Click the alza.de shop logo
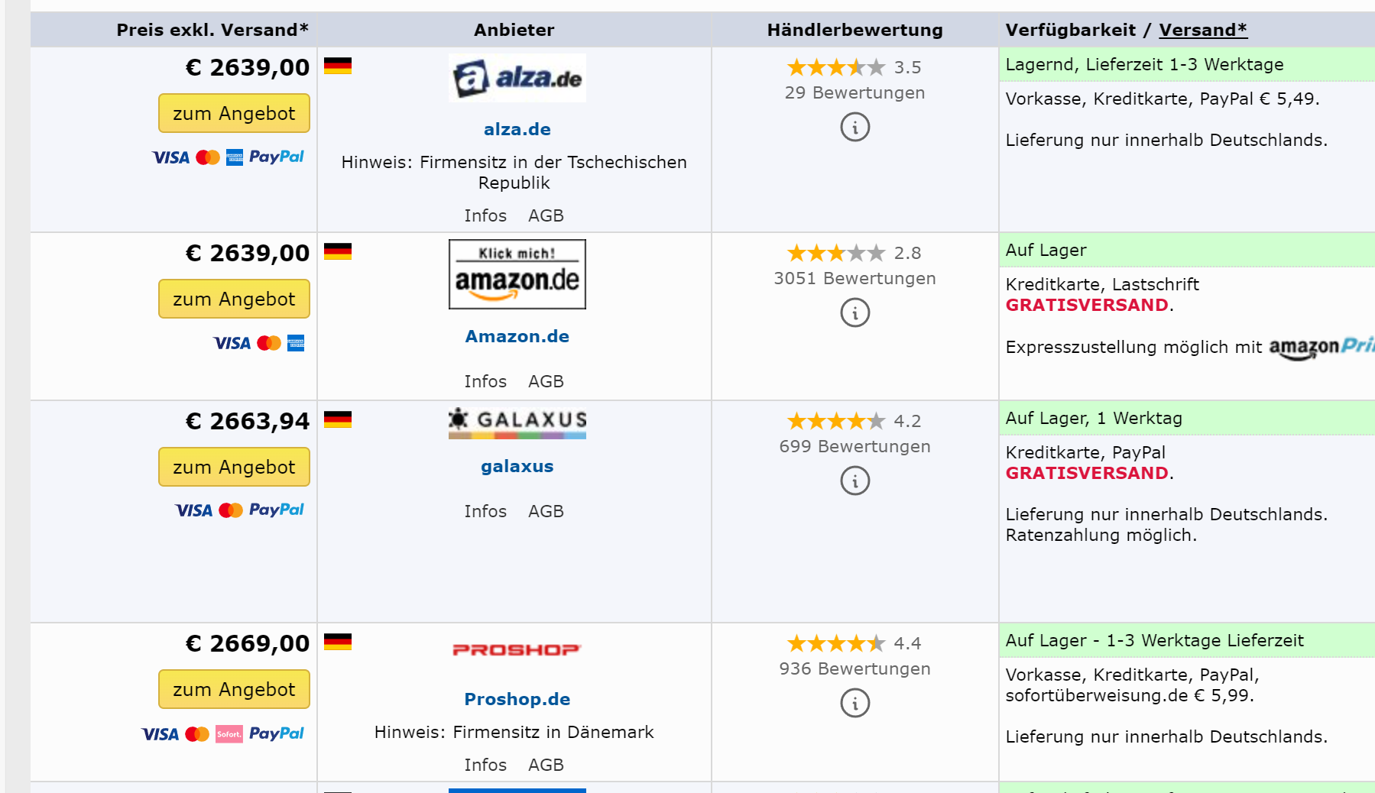The image size is (1375, 793). point(517,78)
